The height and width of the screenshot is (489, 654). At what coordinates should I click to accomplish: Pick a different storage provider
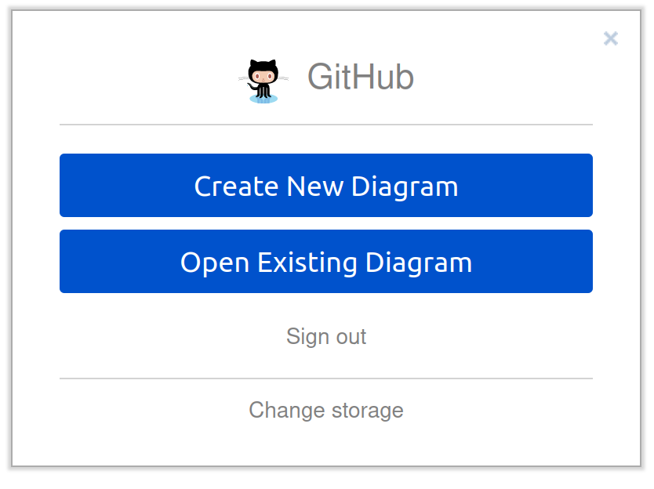pyautogui.click(x=326, y=410)
